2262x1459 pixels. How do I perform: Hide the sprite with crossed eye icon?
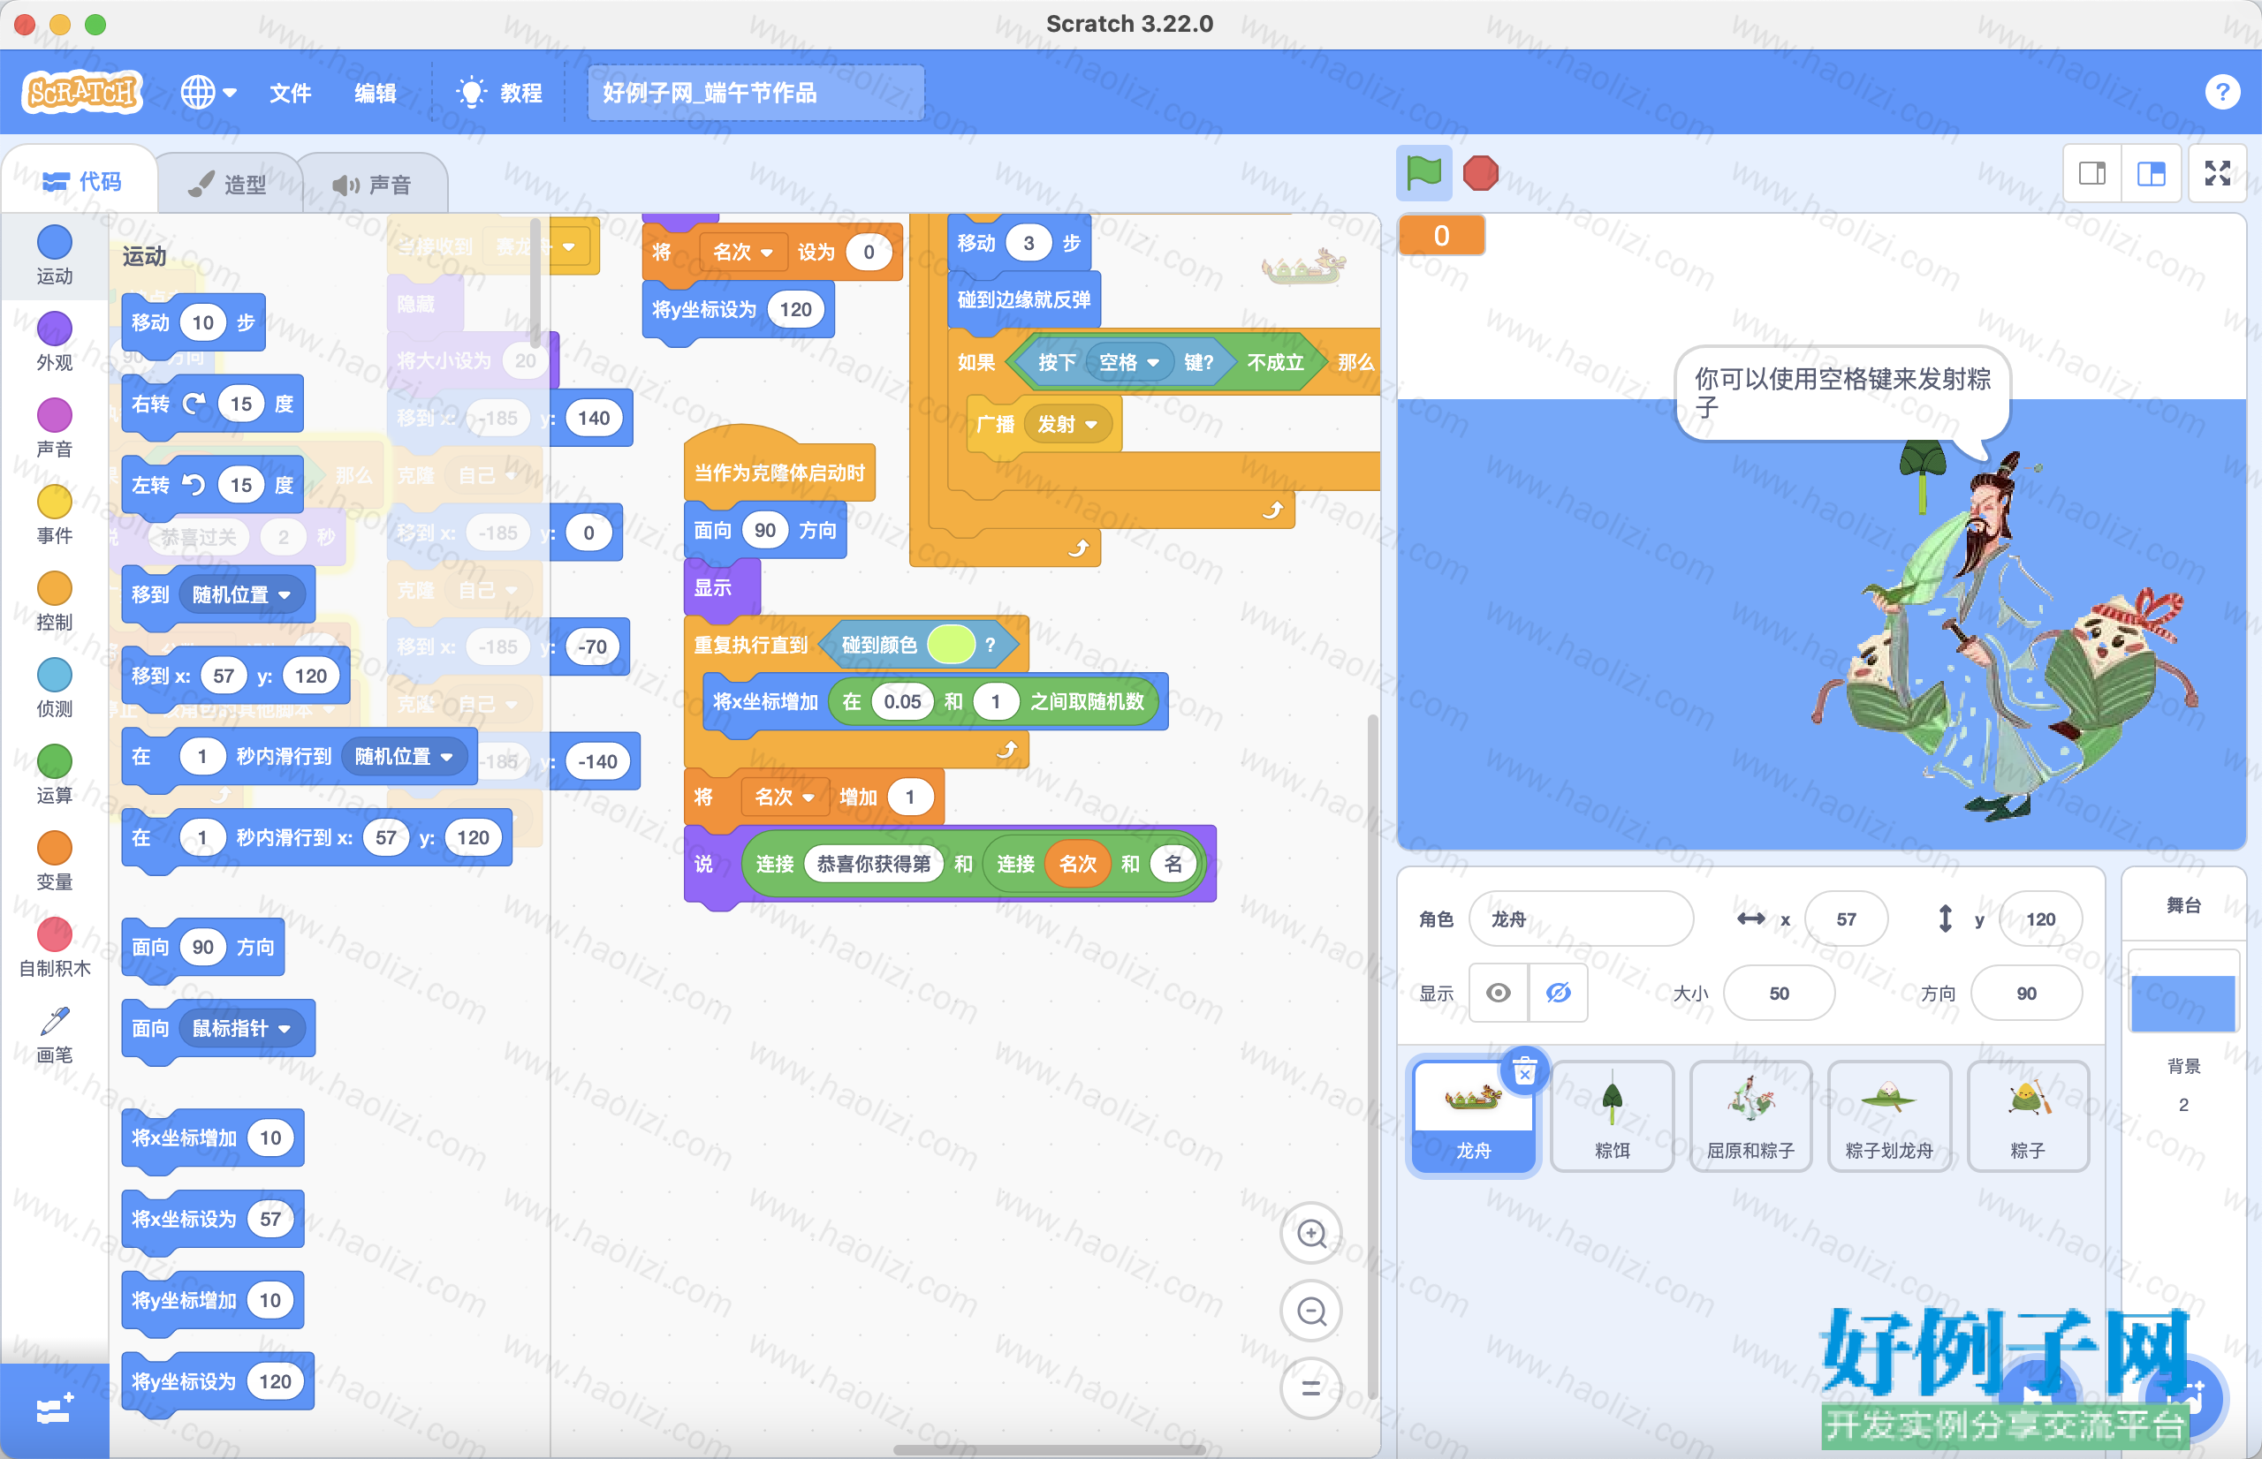click(x=1558, y=992)
